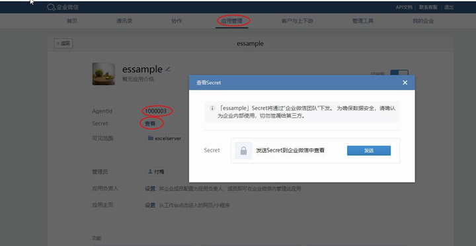The width and height of the screenshot is (476, 246).
Task: Click the excelserver folder icon
Action: coord(150,138)
